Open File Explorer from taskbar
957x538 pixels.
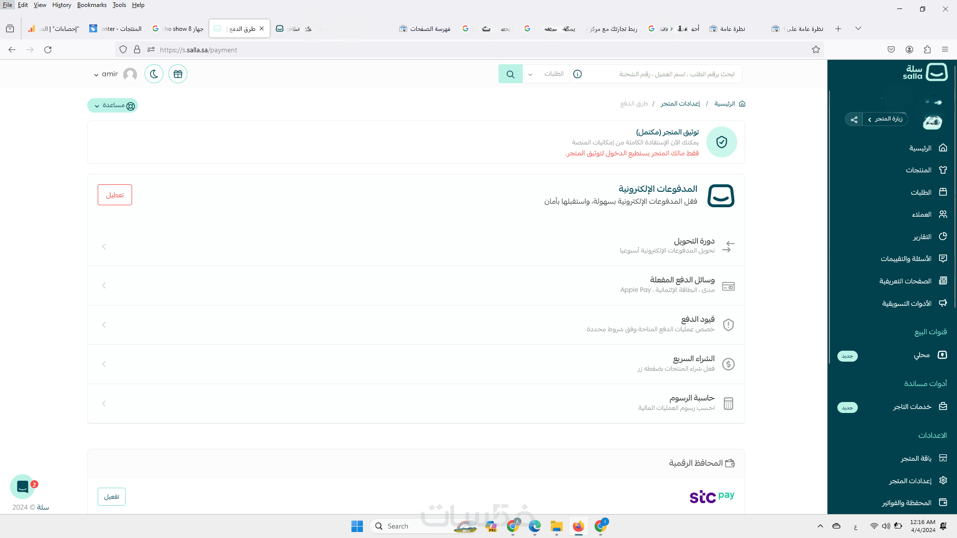(557, 526)
